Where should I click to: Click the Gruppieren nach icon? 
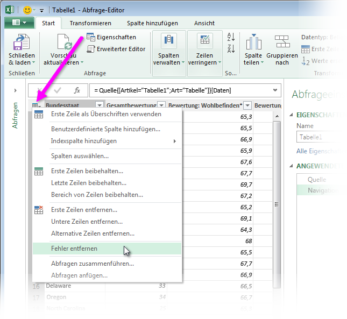(282, 41)
